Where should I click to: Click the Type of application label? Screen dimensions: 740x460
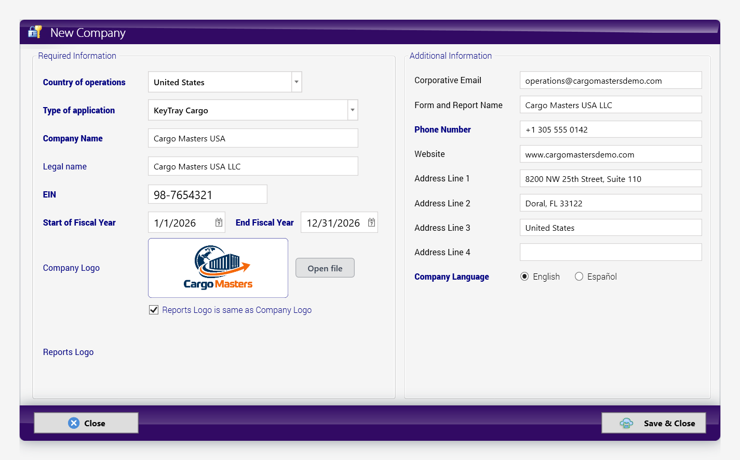click(79, 110)
